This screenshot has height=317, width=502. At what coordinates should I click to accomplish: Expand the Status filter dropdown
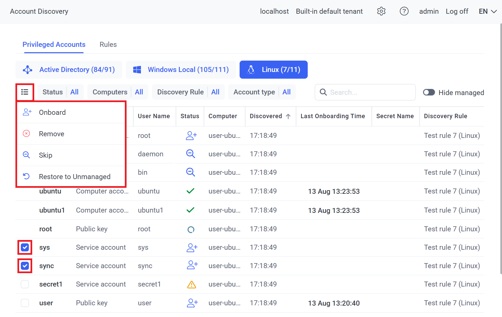click(x=60, y=92)
